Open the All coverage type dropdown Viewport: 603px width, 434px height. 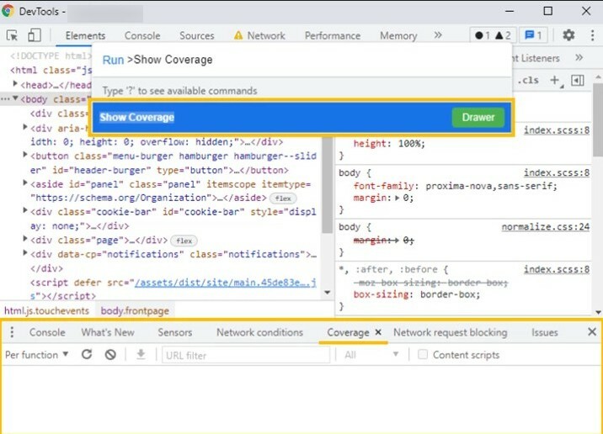(x=371, y=354)
